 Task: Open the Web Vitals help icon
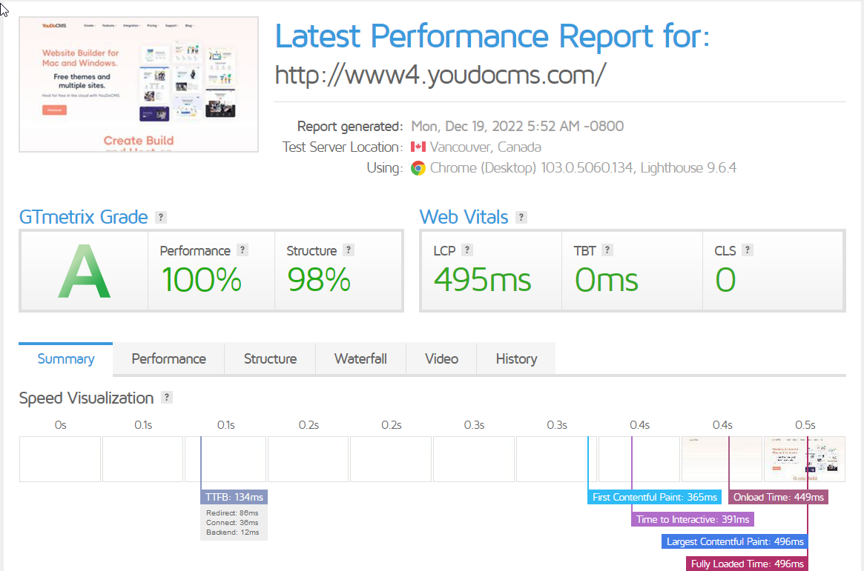pyautogui.click(x=521, y=218)
